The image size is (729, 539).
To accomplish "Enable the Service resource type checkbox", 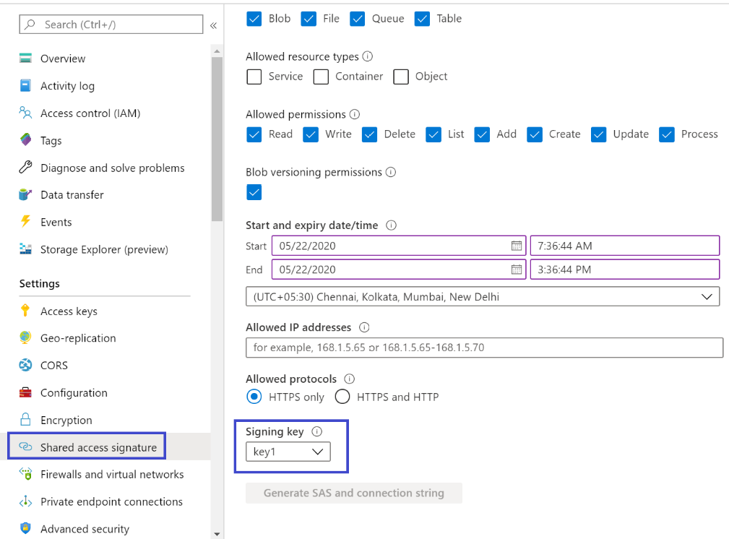I will coord(254,77).
